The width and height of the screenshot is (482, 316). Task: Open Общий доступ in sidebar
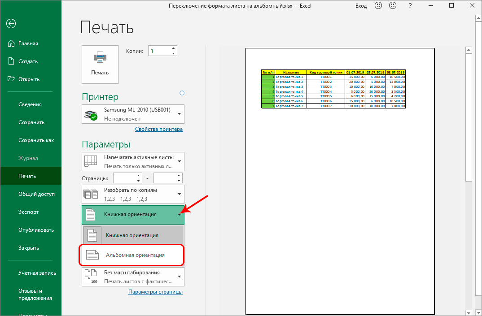(x=37, y=194)
